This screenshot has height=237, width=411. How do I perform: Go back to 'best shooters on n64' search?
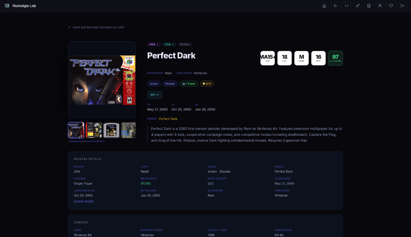[96, 27]
